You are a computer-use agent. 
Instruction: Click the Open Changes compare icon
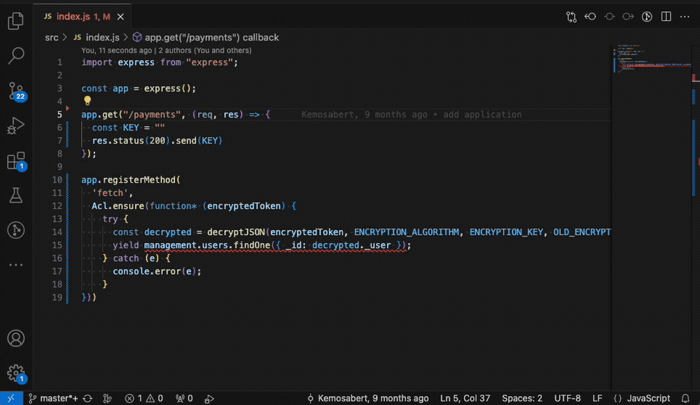[x=572, y=16]
